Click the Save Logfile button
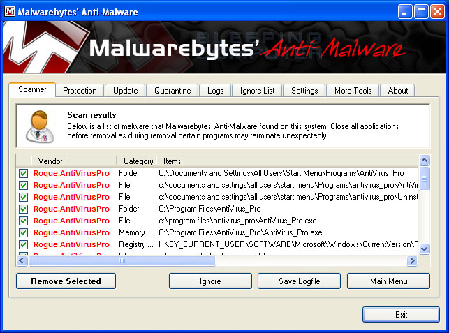Viewport: 449px width, 333px height. click(299, 281)
